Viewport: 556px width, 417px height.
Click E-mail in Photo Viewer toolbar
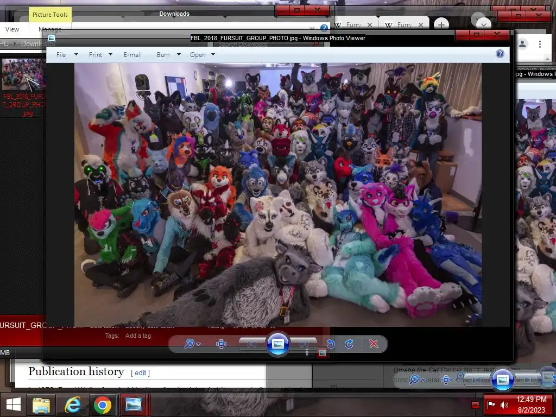coord(132,55)
